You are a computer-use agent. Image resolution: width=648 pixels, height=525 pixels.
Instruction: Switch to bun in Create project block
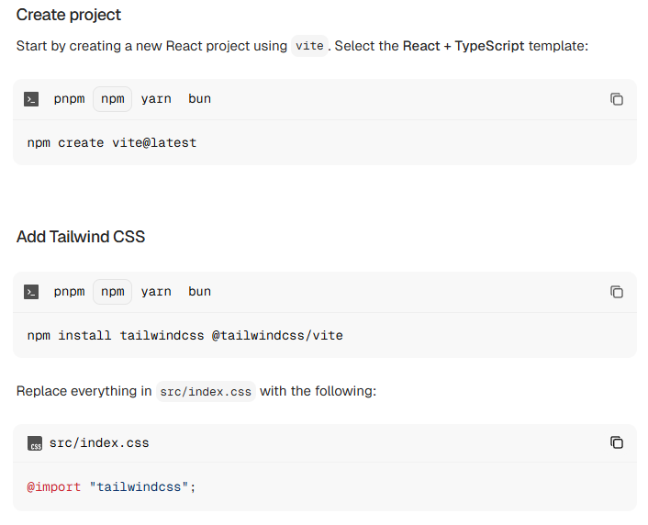click(x=199, y=99)
